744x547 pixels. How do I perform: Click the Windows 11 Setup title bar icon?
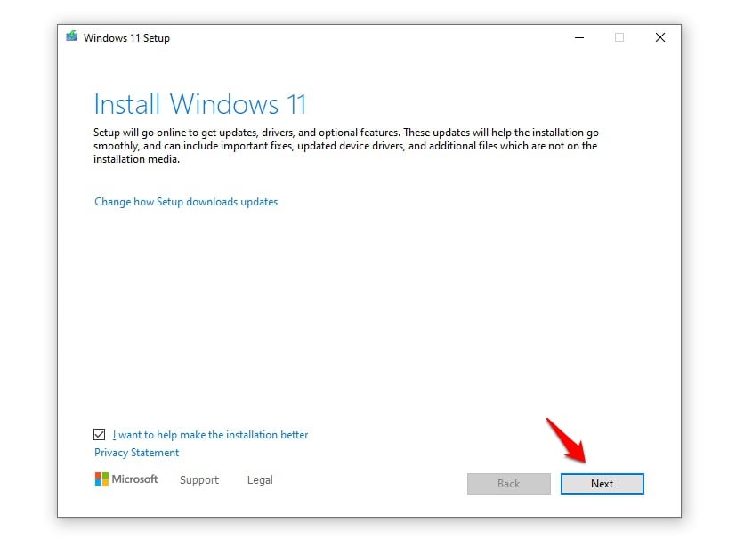[x=72, y=36]
